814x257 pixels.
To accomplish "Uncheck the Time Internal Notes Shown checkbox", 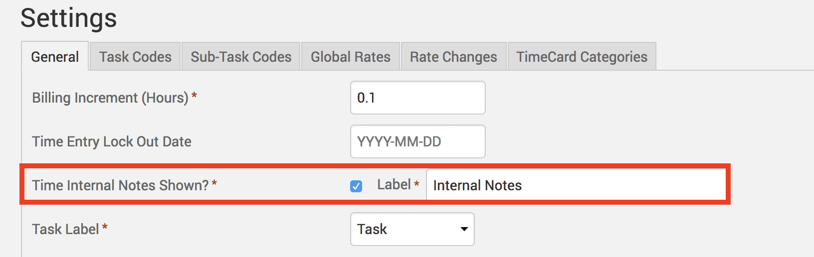I will 356,186.
